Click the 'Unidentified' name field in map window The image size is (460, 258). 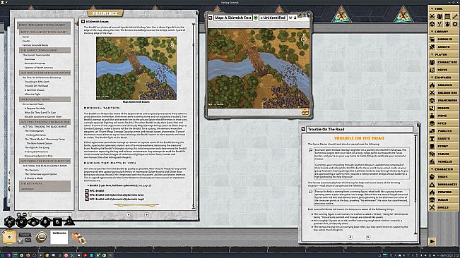tap(273, 18)
